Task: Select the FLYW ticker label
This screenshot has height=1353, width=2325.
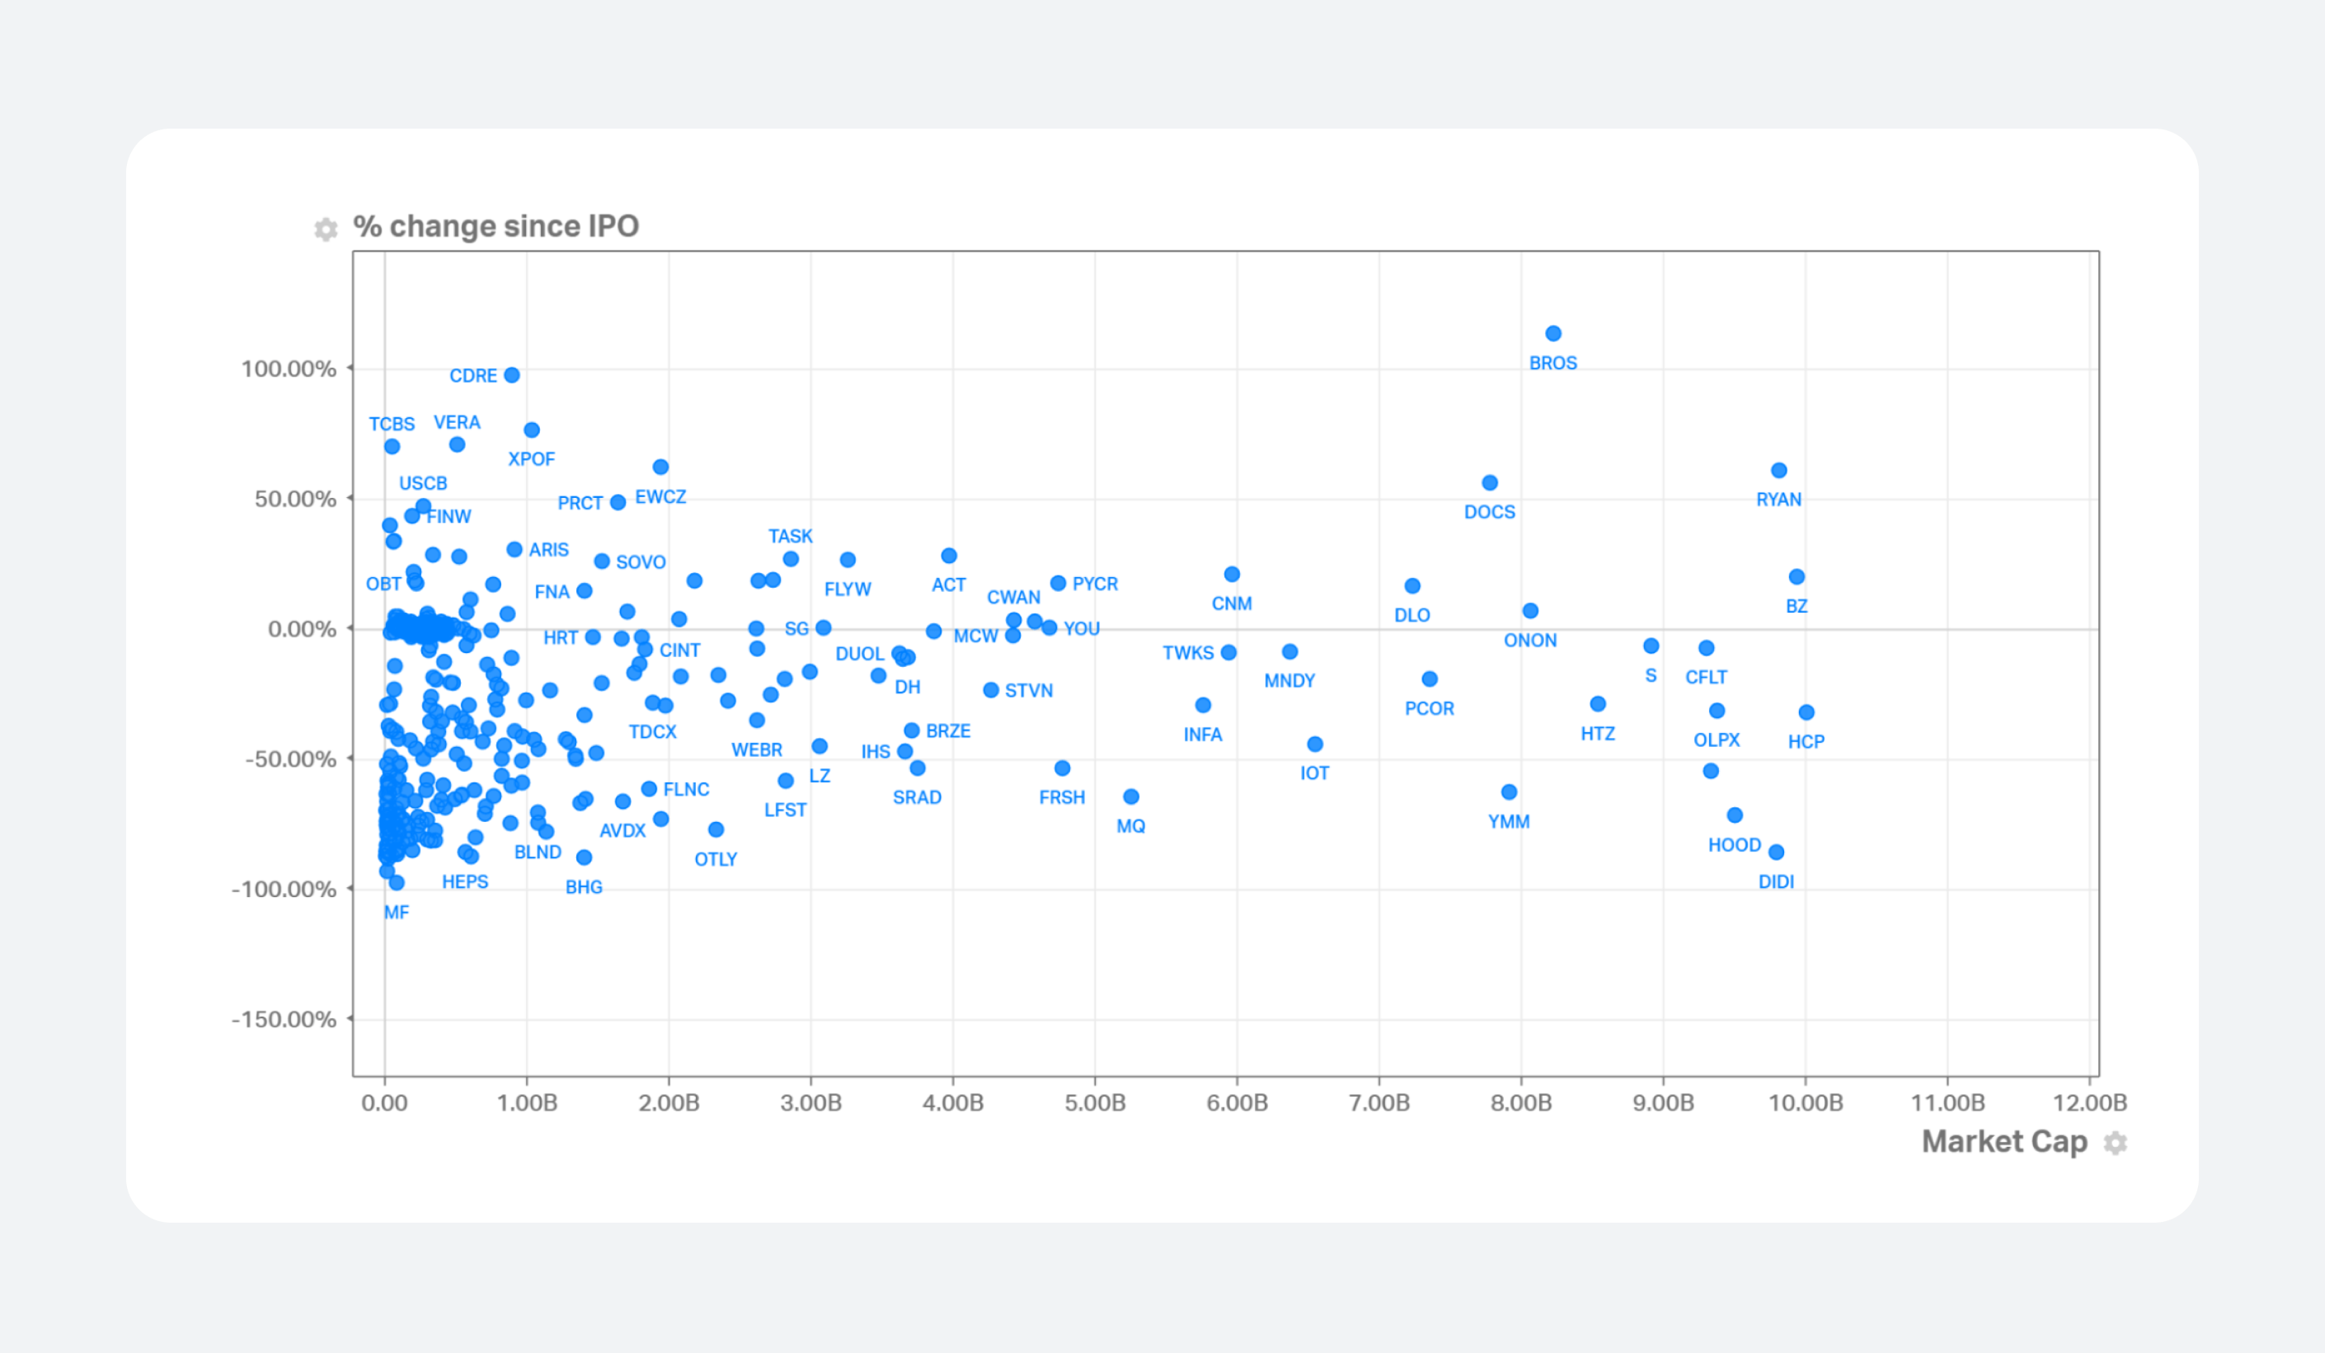Action: pos(847,589)
